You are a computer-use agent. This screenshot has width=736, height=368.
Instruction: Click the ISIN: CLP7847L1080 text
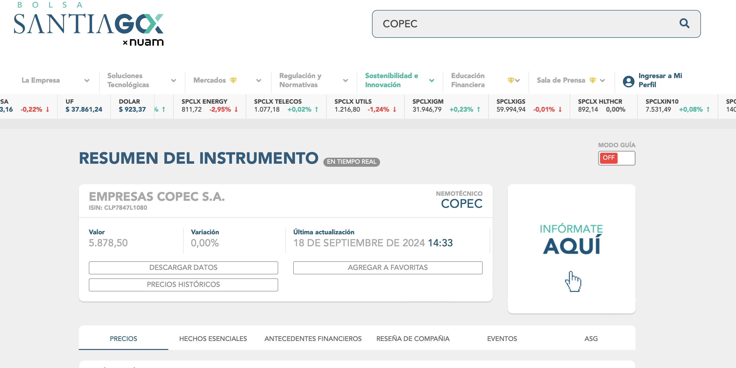point(118,208)
